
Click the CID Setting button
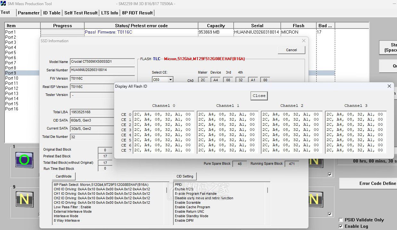point(185,176)
